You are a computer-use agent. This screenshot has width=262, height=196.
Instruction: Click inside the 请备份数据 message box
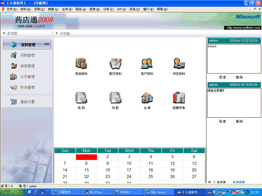(234, 103)
